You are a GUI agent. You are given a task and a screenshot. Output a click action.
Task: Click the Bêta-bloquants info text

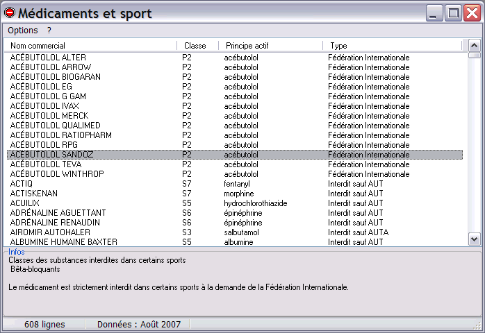(x=35, y=269)
